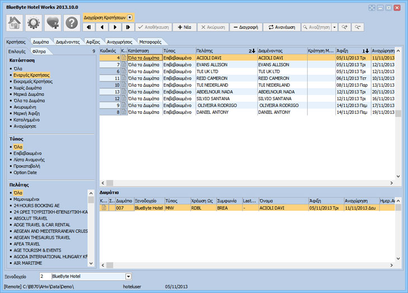Screen dimensions: 408x293
Task: Expand the Αναζήτηση search dropdown arrow
Action: click(x=334, y=27)
